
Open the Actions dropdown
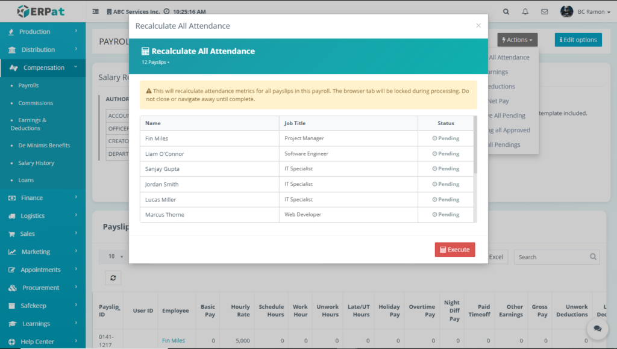(x=517, y=40)
